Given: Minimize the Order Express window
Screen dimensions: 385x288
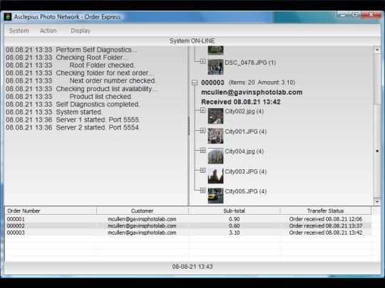Looking at the screenshot, I should pyautogui.click(x=343, y=15).
